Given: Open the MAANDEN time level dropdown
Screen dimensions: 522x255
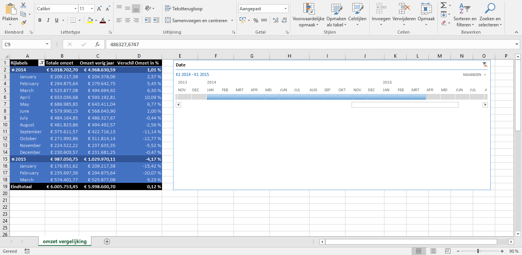Looking at the screenshot, I should (x=485, y=75).
